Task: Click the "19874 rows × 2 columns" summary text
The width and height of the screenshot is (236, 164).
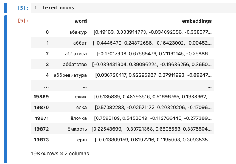Action: (61, 153)
